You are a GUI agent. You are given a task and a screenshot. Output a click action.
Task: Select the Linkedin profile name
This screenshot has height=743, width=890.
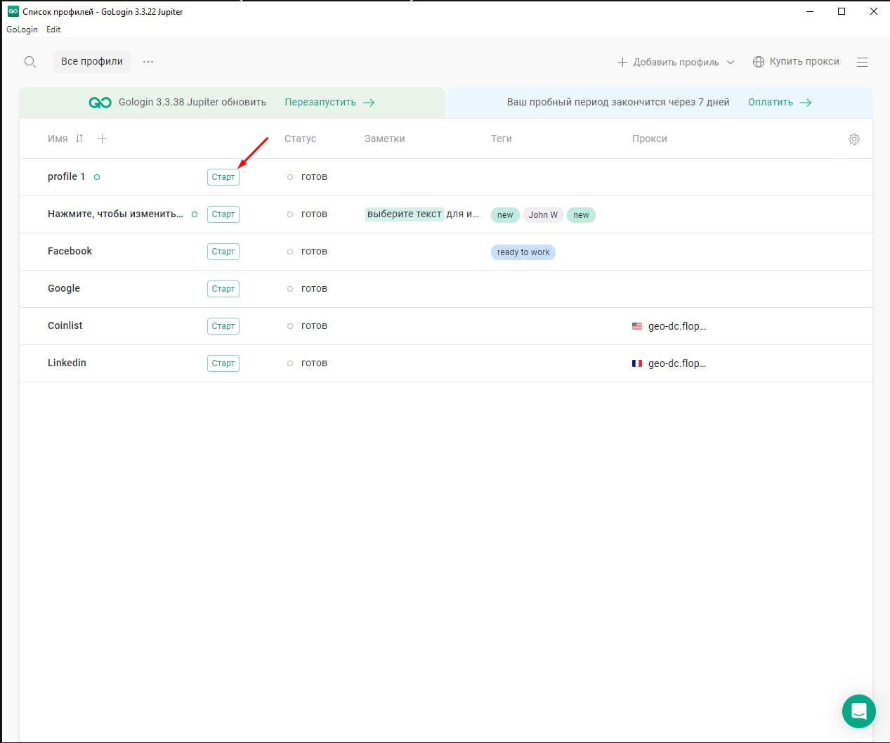click(67, 363)
